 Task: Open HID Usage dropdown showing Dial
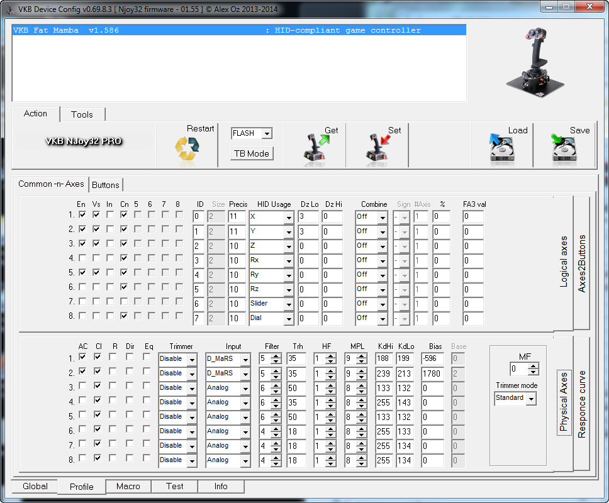tap(289, 319)
